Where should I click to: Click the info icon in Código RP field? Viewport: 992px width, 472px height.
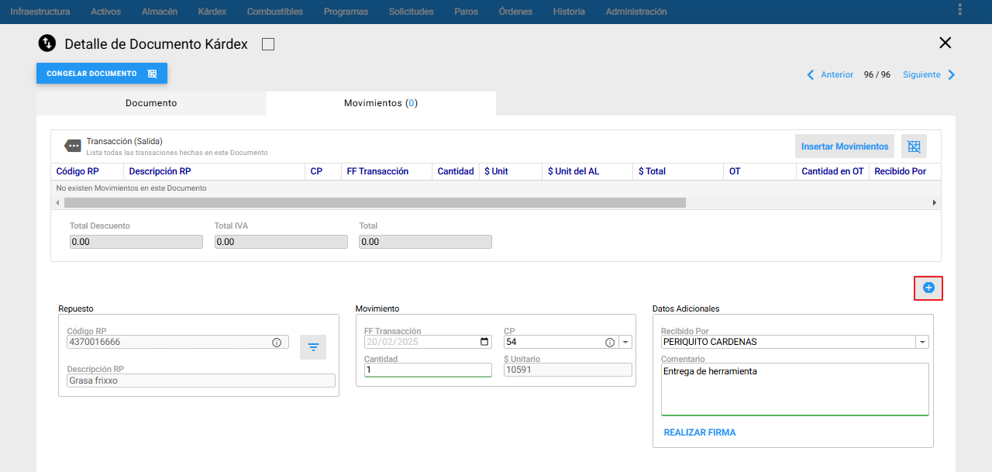(x=277, y=342)
